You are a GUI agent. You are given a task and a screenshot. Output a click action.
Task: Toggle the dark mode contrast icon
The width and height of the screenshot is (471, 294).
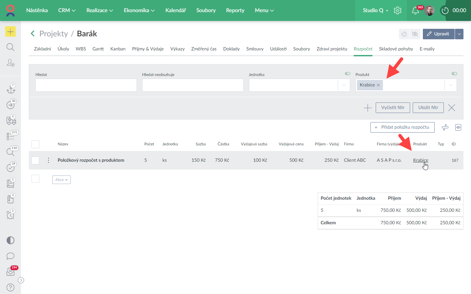pyautogui.click(x=10, y=240)
